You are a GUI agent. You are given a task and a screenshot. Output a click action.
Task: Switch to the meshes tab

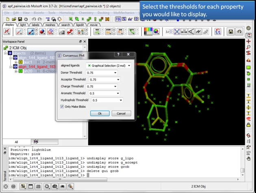(50, 25)
